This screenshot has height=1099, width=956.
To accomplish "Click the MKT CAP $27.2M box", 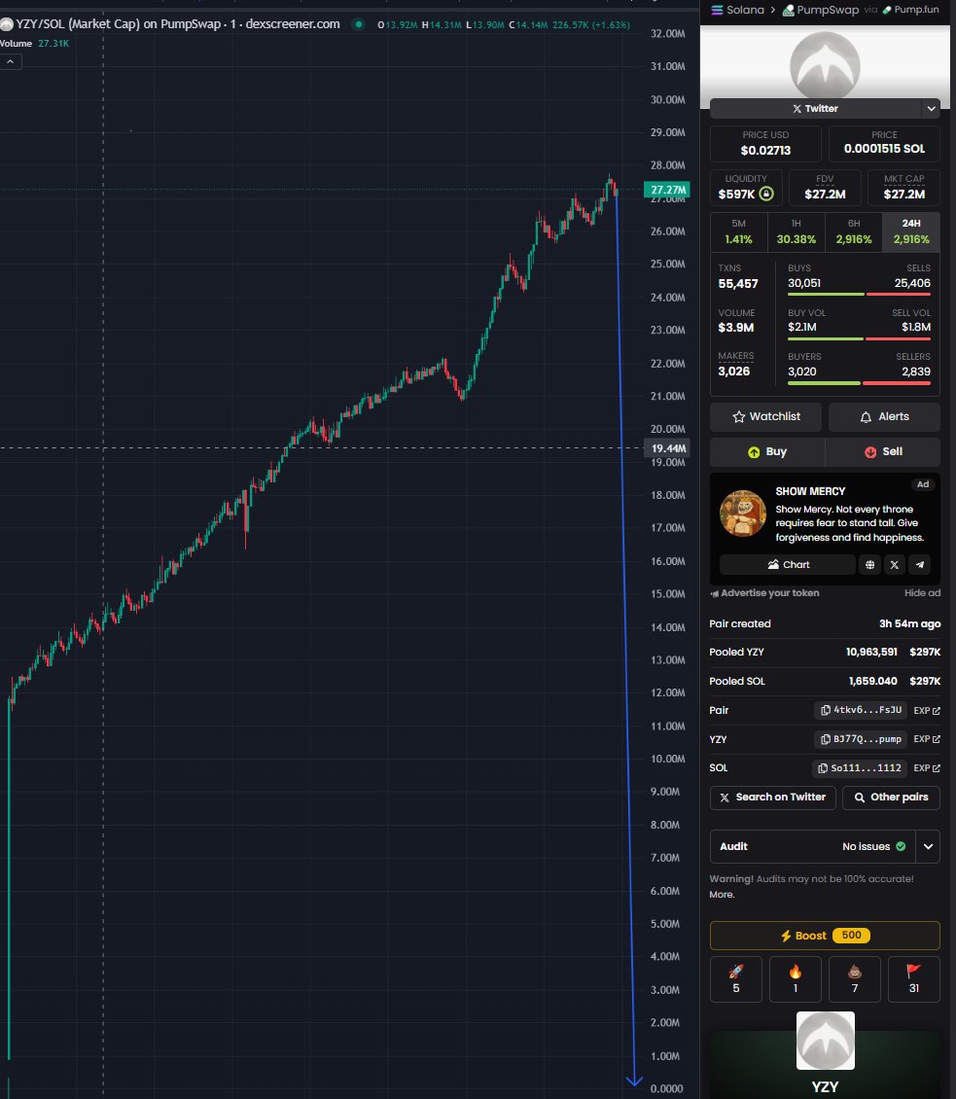I will point(904,187).
